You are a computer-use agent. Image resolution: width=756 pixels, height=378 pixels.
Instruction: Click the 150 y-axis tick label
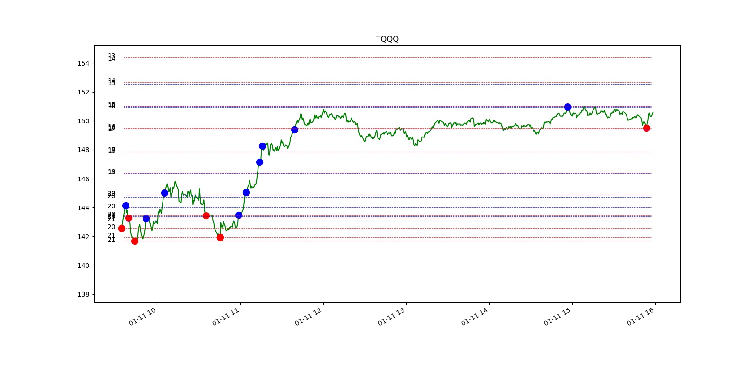pos(83,121)
